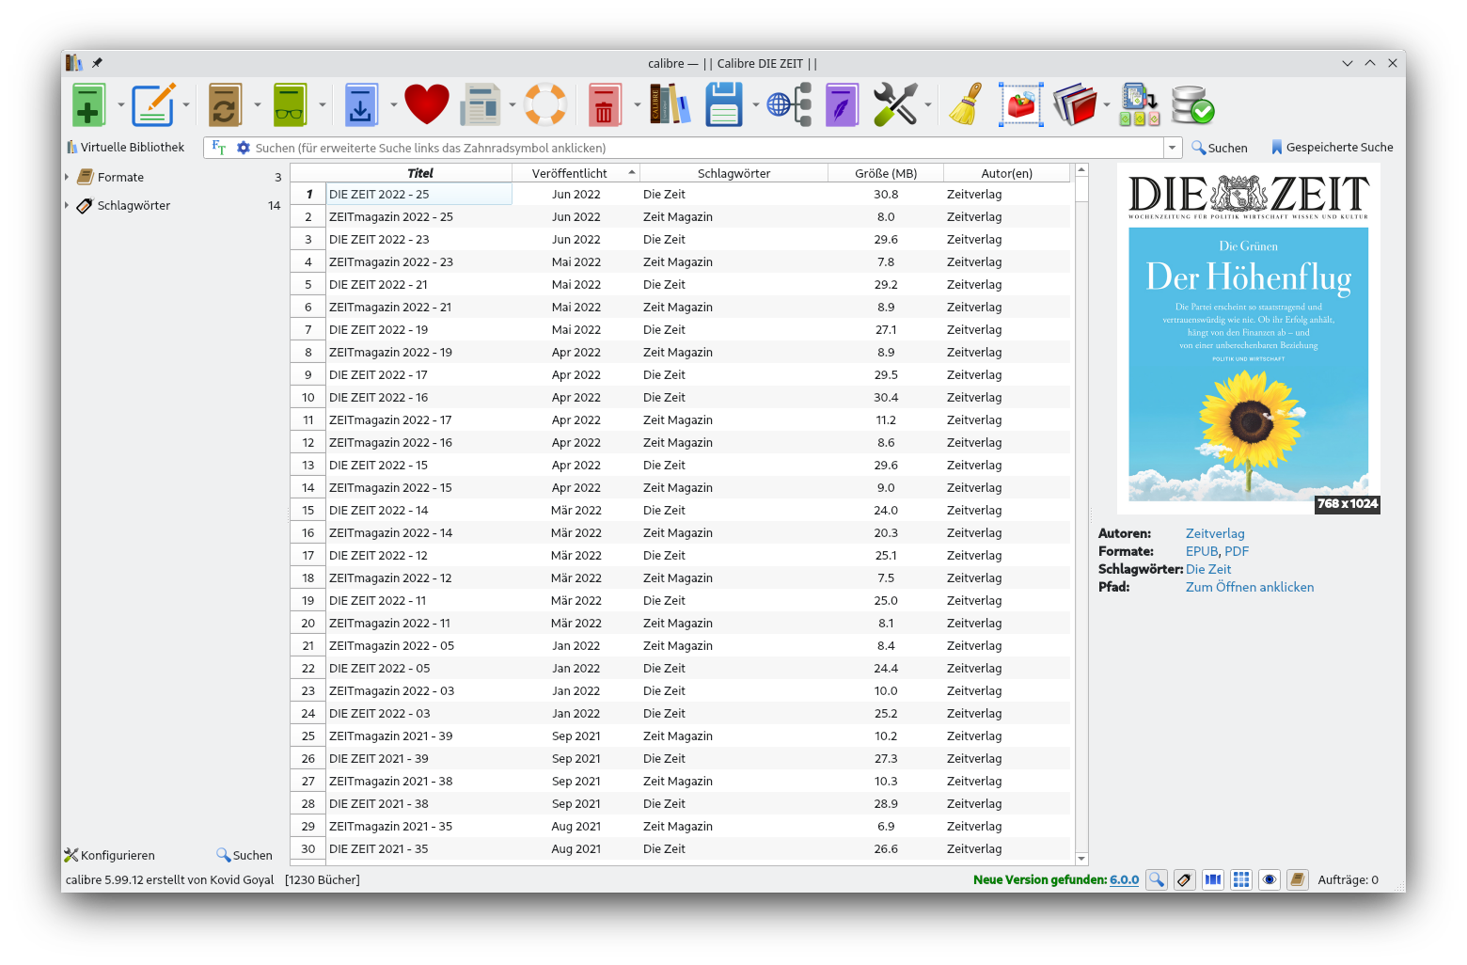
Task: Open dropdown arrow next to Fetch news
Action: coord(513,105)
